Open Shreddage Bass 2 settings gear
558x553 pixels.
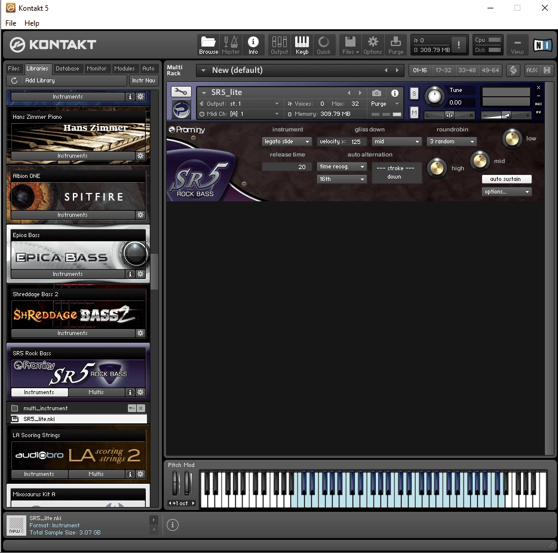tap(140, 333)
